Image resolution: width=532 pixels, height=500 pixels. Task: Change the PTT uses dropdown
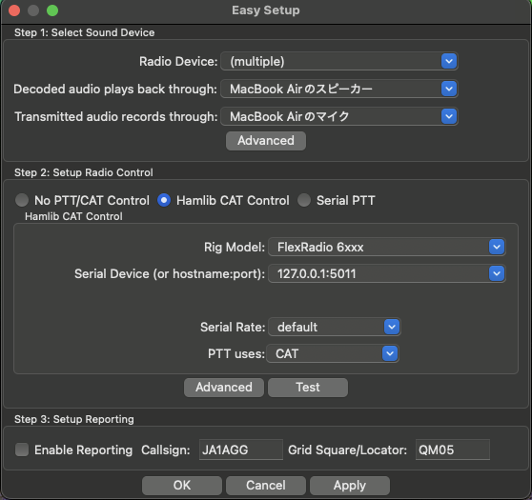(333, 354)
